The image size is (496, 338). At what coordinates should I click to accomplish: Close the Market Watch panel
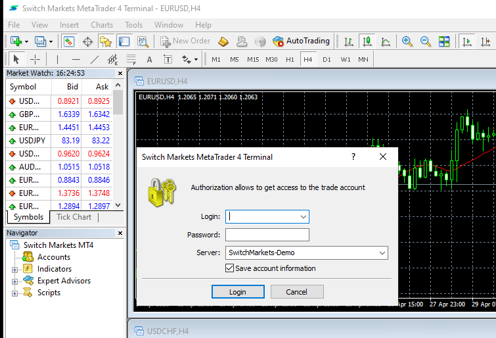[120, 74]
